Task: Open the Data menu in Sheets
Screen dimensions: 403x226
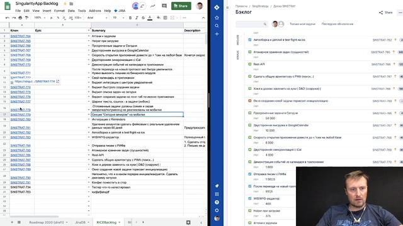Action: click(71, 11)
